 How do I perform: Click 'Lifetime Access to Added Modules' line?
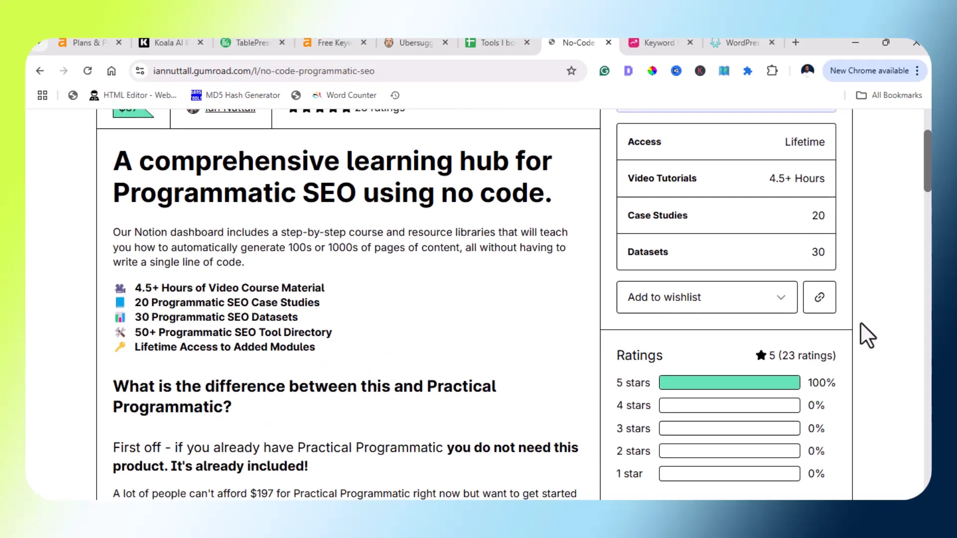point(224,347)
